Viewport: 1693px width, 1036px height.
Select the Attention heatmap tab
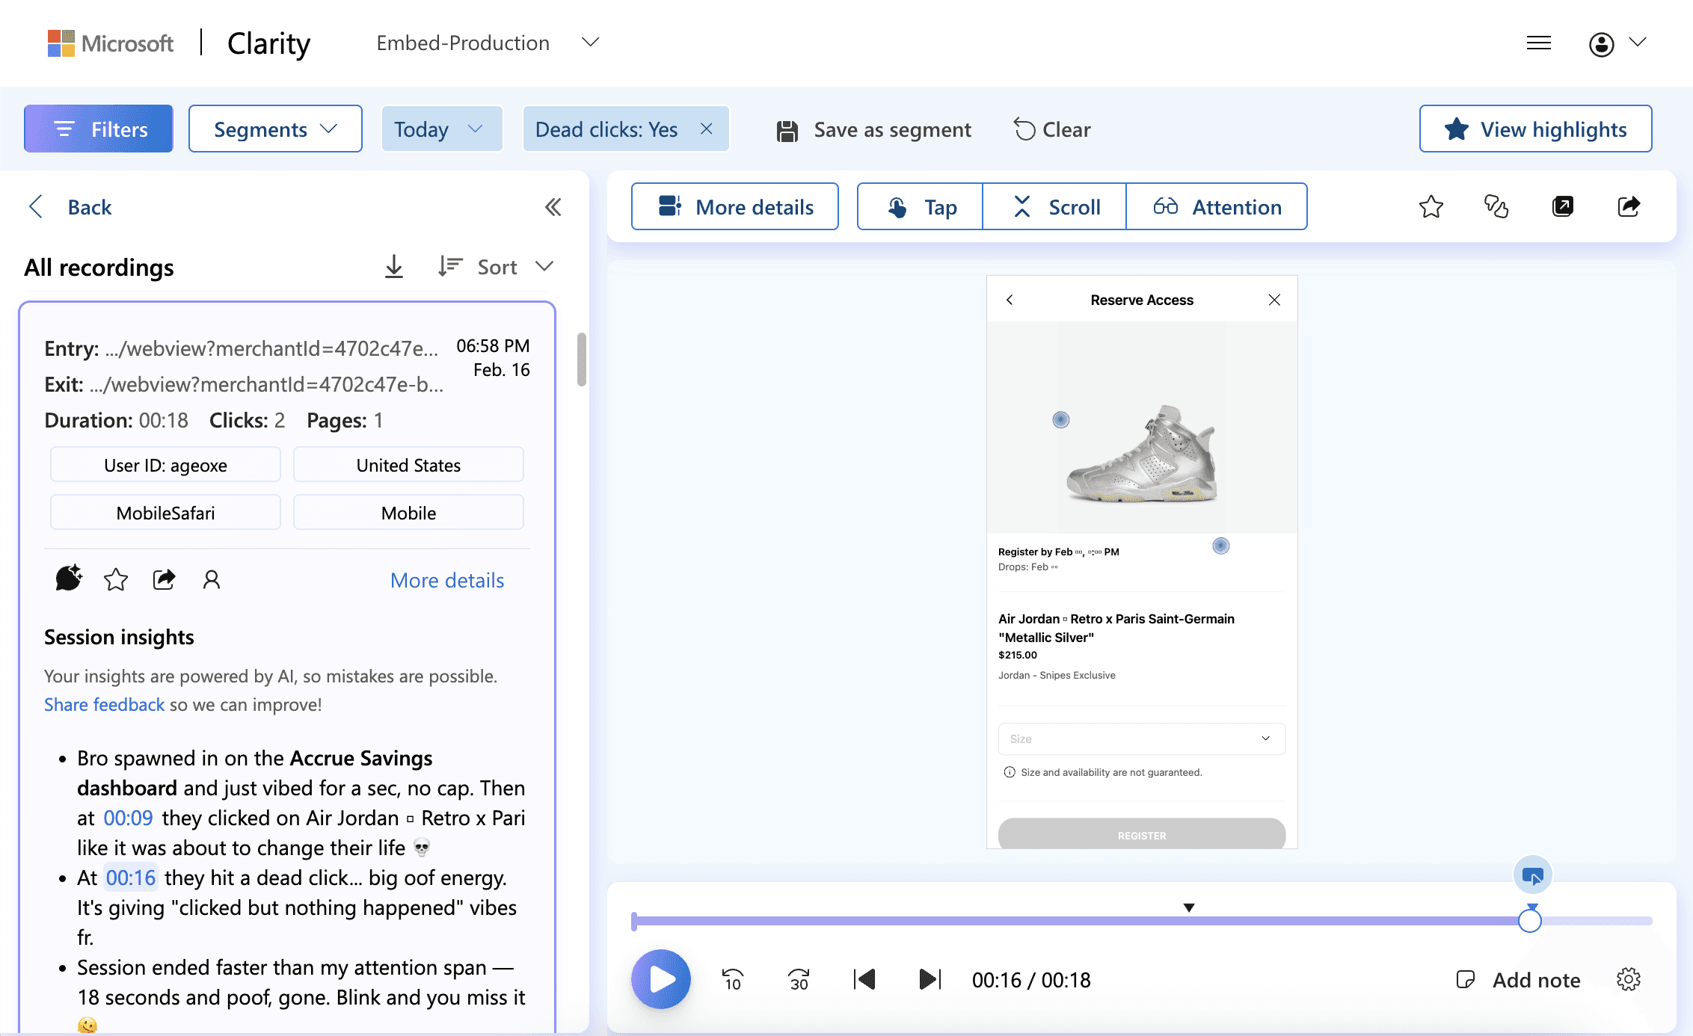1217,207
